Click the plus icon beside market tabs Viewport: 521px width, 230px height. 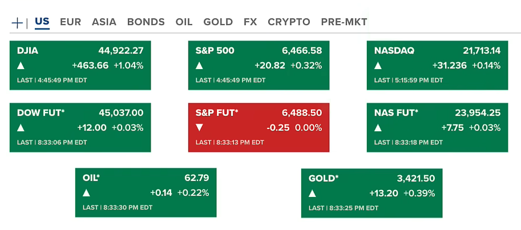point(18,23)
